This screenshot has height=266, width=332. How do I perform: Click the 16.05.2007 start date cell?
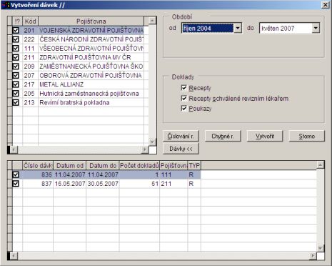click(70, 184)
